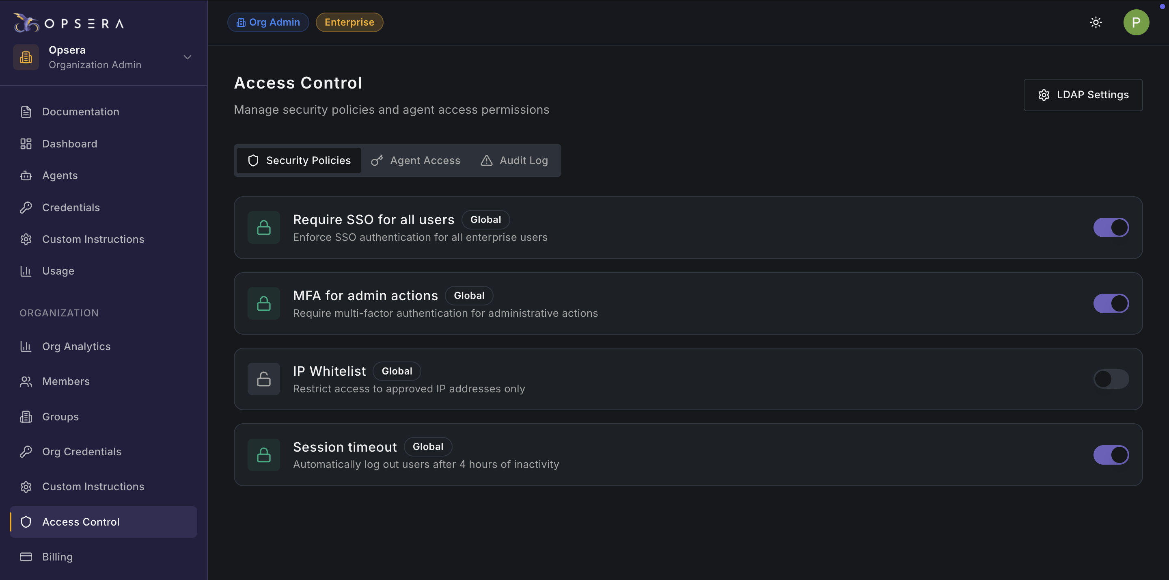1169x580 pixels.
Task: Click the Dashboard grid icon
Action: tap(26, 143)
